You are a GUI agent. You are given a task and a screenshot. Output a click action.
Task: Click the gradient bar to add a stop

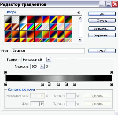(x=58, y=78)
